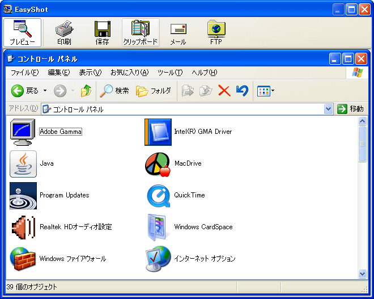The image size is (374, 299).
Task: Open the ヘルプ(H) menu
Action: 205,73
